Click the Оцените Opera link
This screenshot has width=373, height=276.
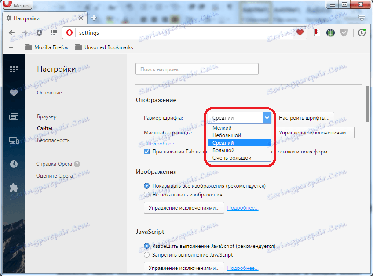(55, 176)
